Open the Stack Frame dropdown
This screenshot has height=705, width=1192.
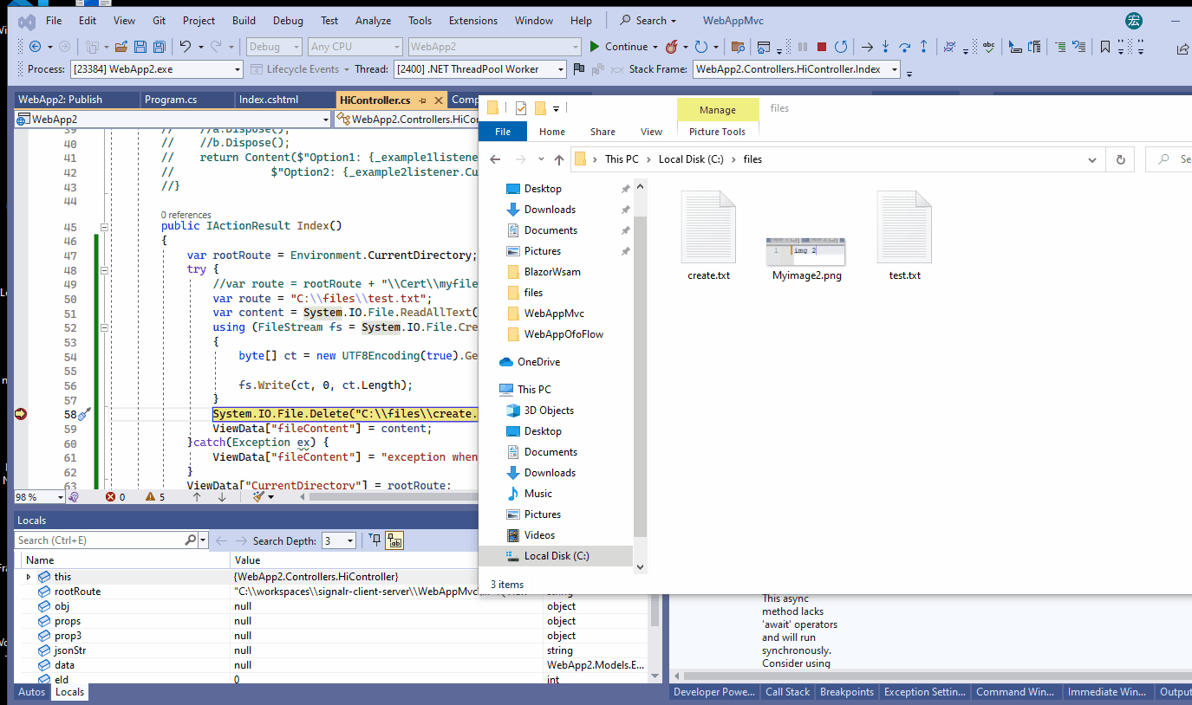click(797, 69)
